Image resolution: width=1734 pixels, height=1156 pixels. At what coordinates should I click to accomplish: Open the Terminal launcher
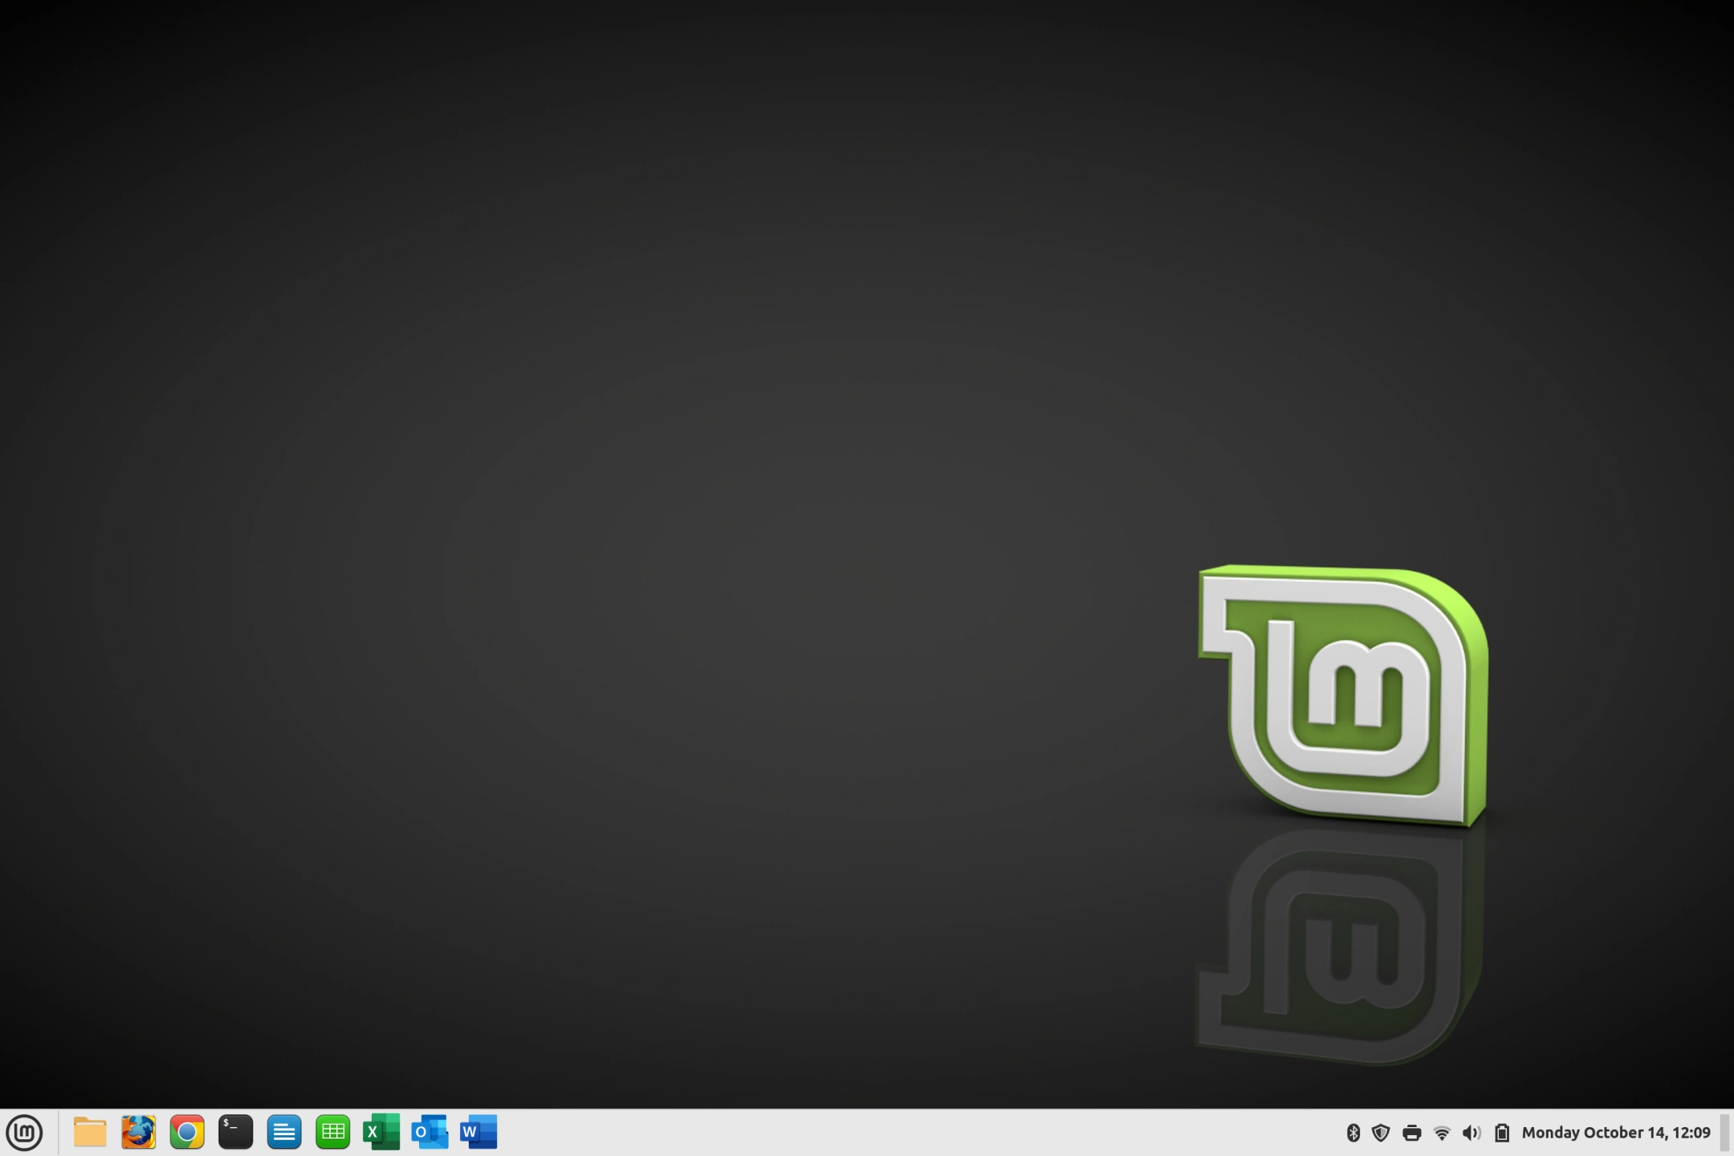point(235,1133)
